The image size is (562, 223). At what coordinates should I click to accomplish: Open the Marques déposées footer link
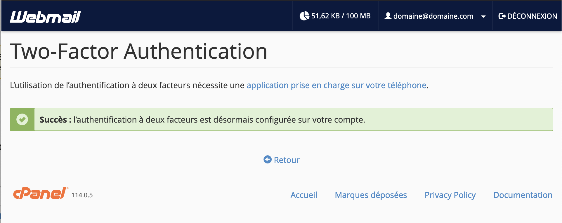click(371, 195)
